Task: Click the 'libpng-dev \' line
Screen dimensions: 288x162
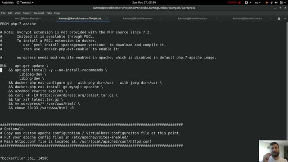Action: click(x=31, y=79)
